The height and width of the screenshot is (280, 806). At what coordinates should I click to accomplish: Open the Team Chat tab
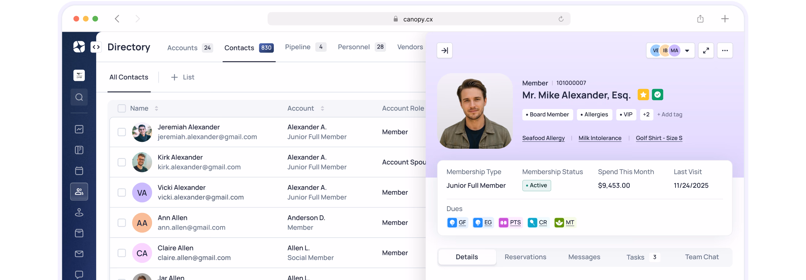[x=702, y=257]
